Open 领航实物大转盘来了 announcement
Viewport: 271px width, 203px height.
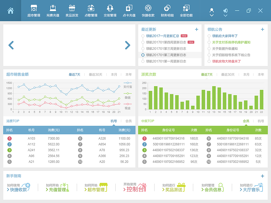(227, 61)
